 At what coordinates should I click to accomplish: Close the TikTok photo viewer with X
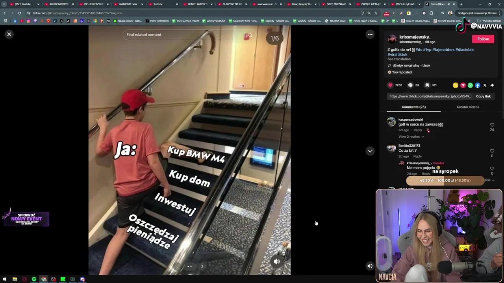point(9,34)
